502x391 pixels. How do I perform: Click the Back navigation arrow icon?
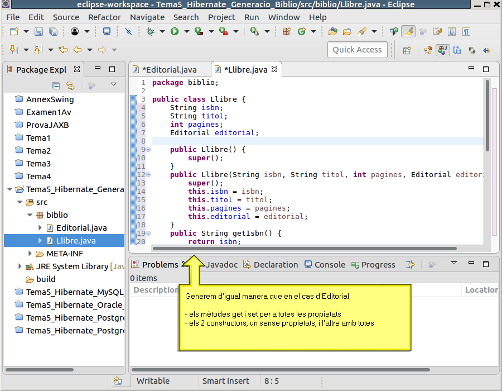point(78,50)
